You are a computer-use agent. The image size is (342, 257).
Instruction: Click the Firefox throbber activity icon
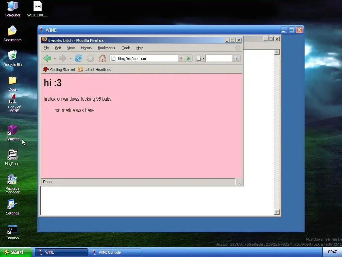[x=237, y=48]
